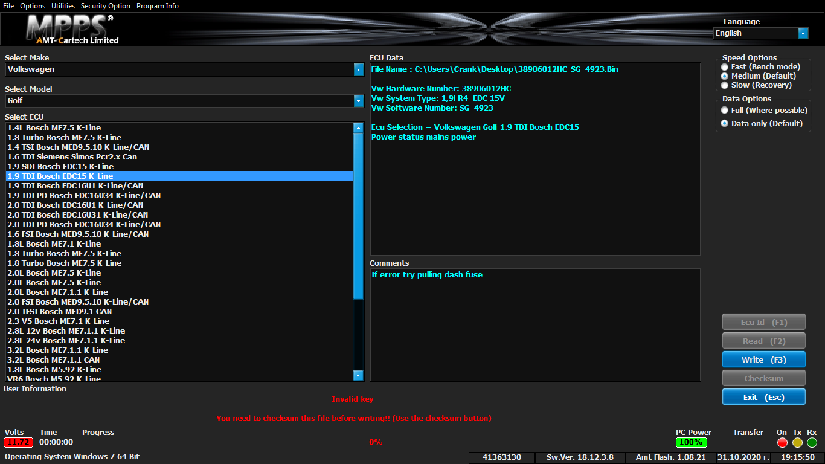Enable Full (Where possible) data option
Screen dimensions: 825x464
click(725, 111)
